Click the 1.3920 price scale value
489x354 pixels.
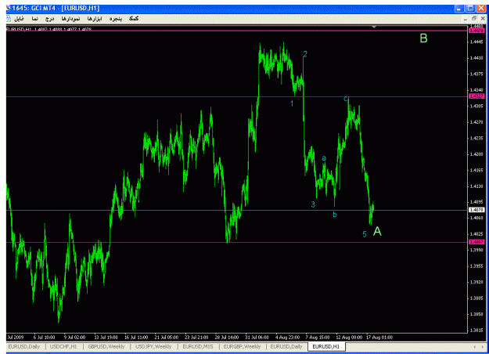pos(476,282)
